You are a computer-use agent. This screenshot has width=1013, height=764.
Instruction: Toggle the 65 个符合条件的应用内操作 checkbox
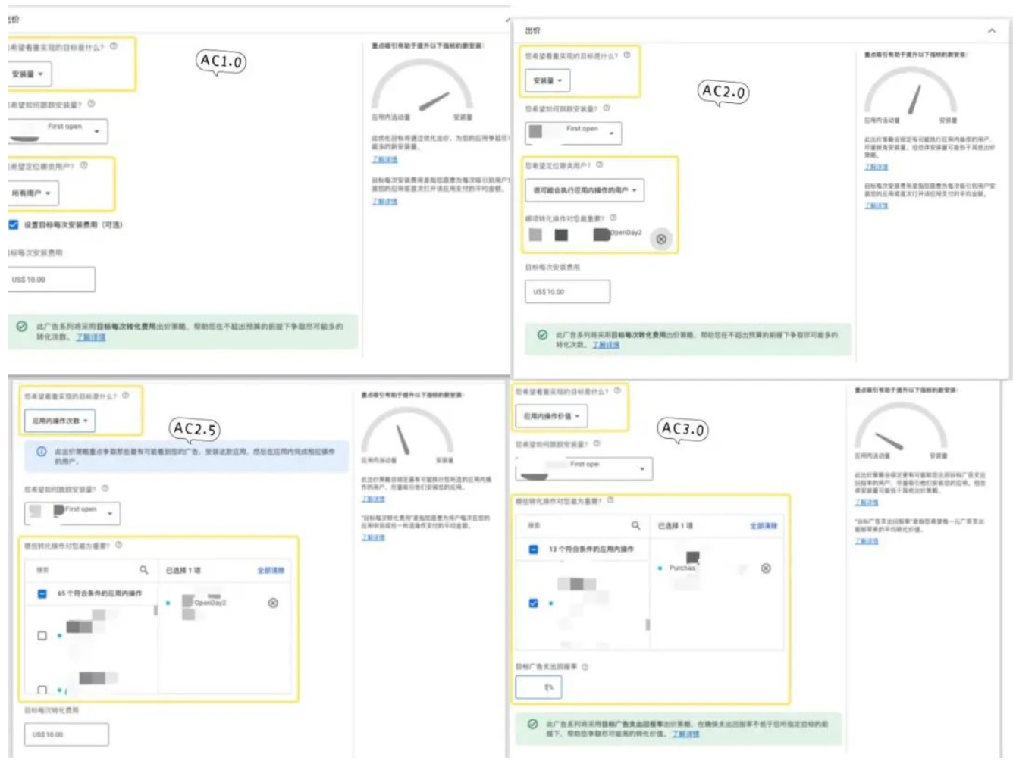pyautogui.click(x=42, y=593)
